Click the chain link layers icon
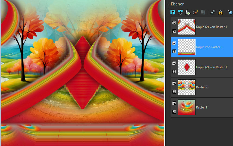233x146 pixels. click(x=213, y=12)
